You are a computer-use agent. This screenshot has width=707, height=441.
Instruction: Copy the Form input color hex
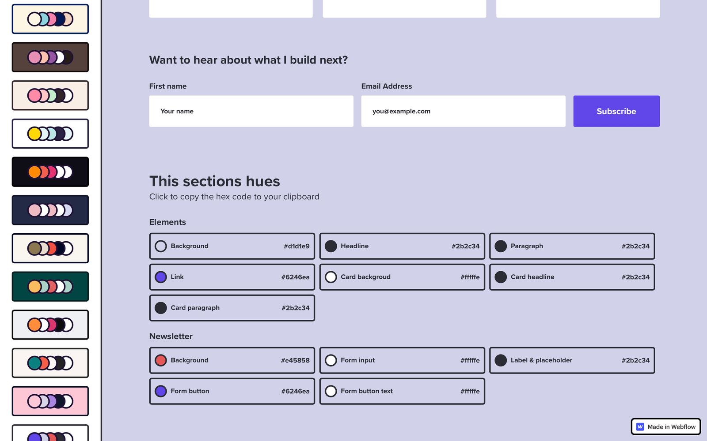click(x=402, y=360)
